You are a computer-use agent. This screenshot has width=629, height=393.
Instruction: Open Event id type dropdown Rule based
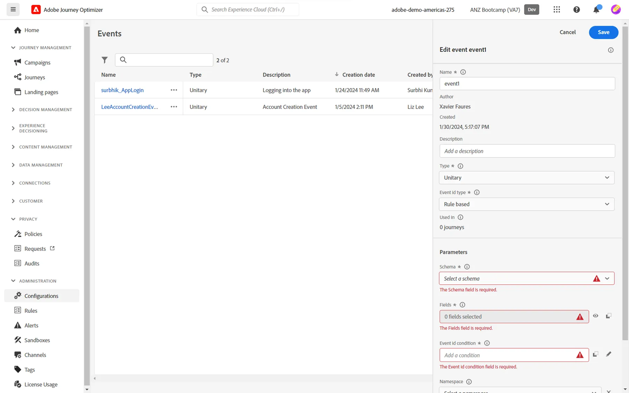(526, 204)
